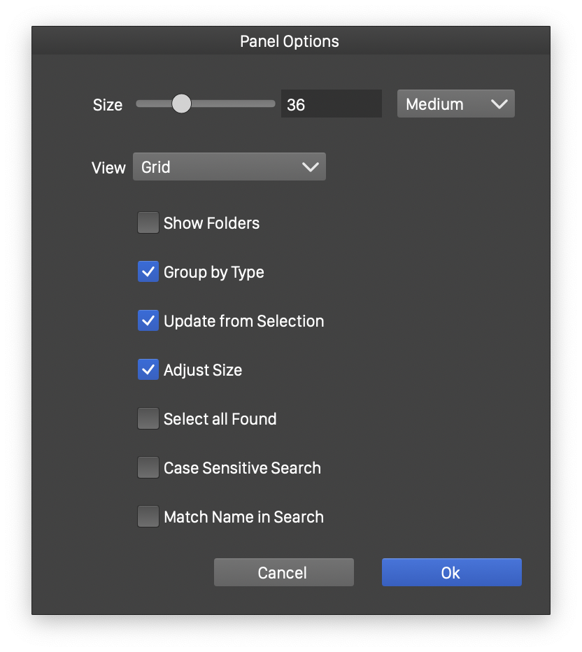Viewport: 582px width, 652px height.
Task: Click the chevron arrow on the Medium dropdown
Action: [499, 104]
